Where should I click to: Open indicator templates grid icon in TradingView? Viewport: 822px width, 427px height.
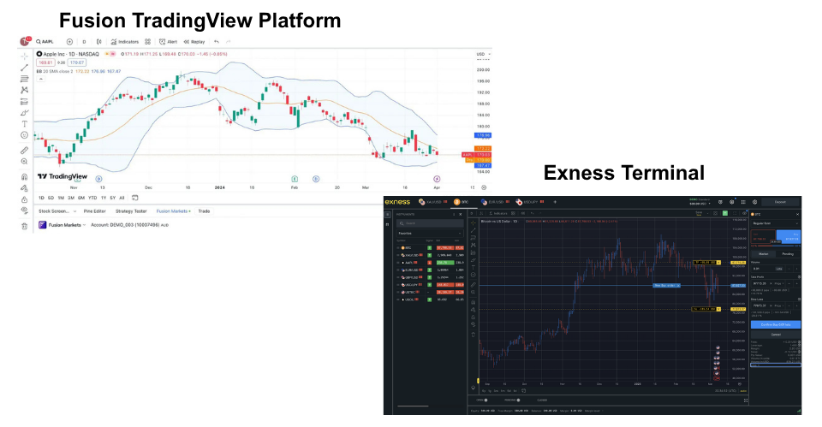(x=148, y=41)
